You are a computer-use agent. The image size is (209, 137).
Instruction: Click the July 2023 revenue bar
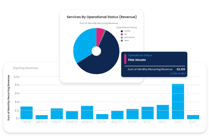tap(193, 117)
